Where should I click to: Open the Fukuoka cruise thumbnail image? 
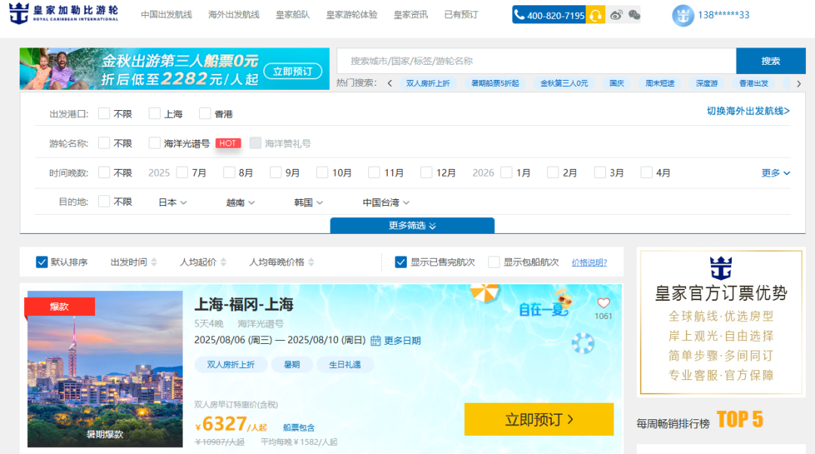coord(105,369)
